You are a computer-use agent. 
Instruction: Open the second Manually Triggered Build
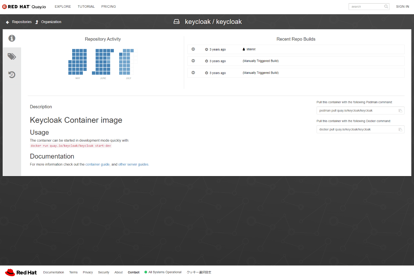296,61
